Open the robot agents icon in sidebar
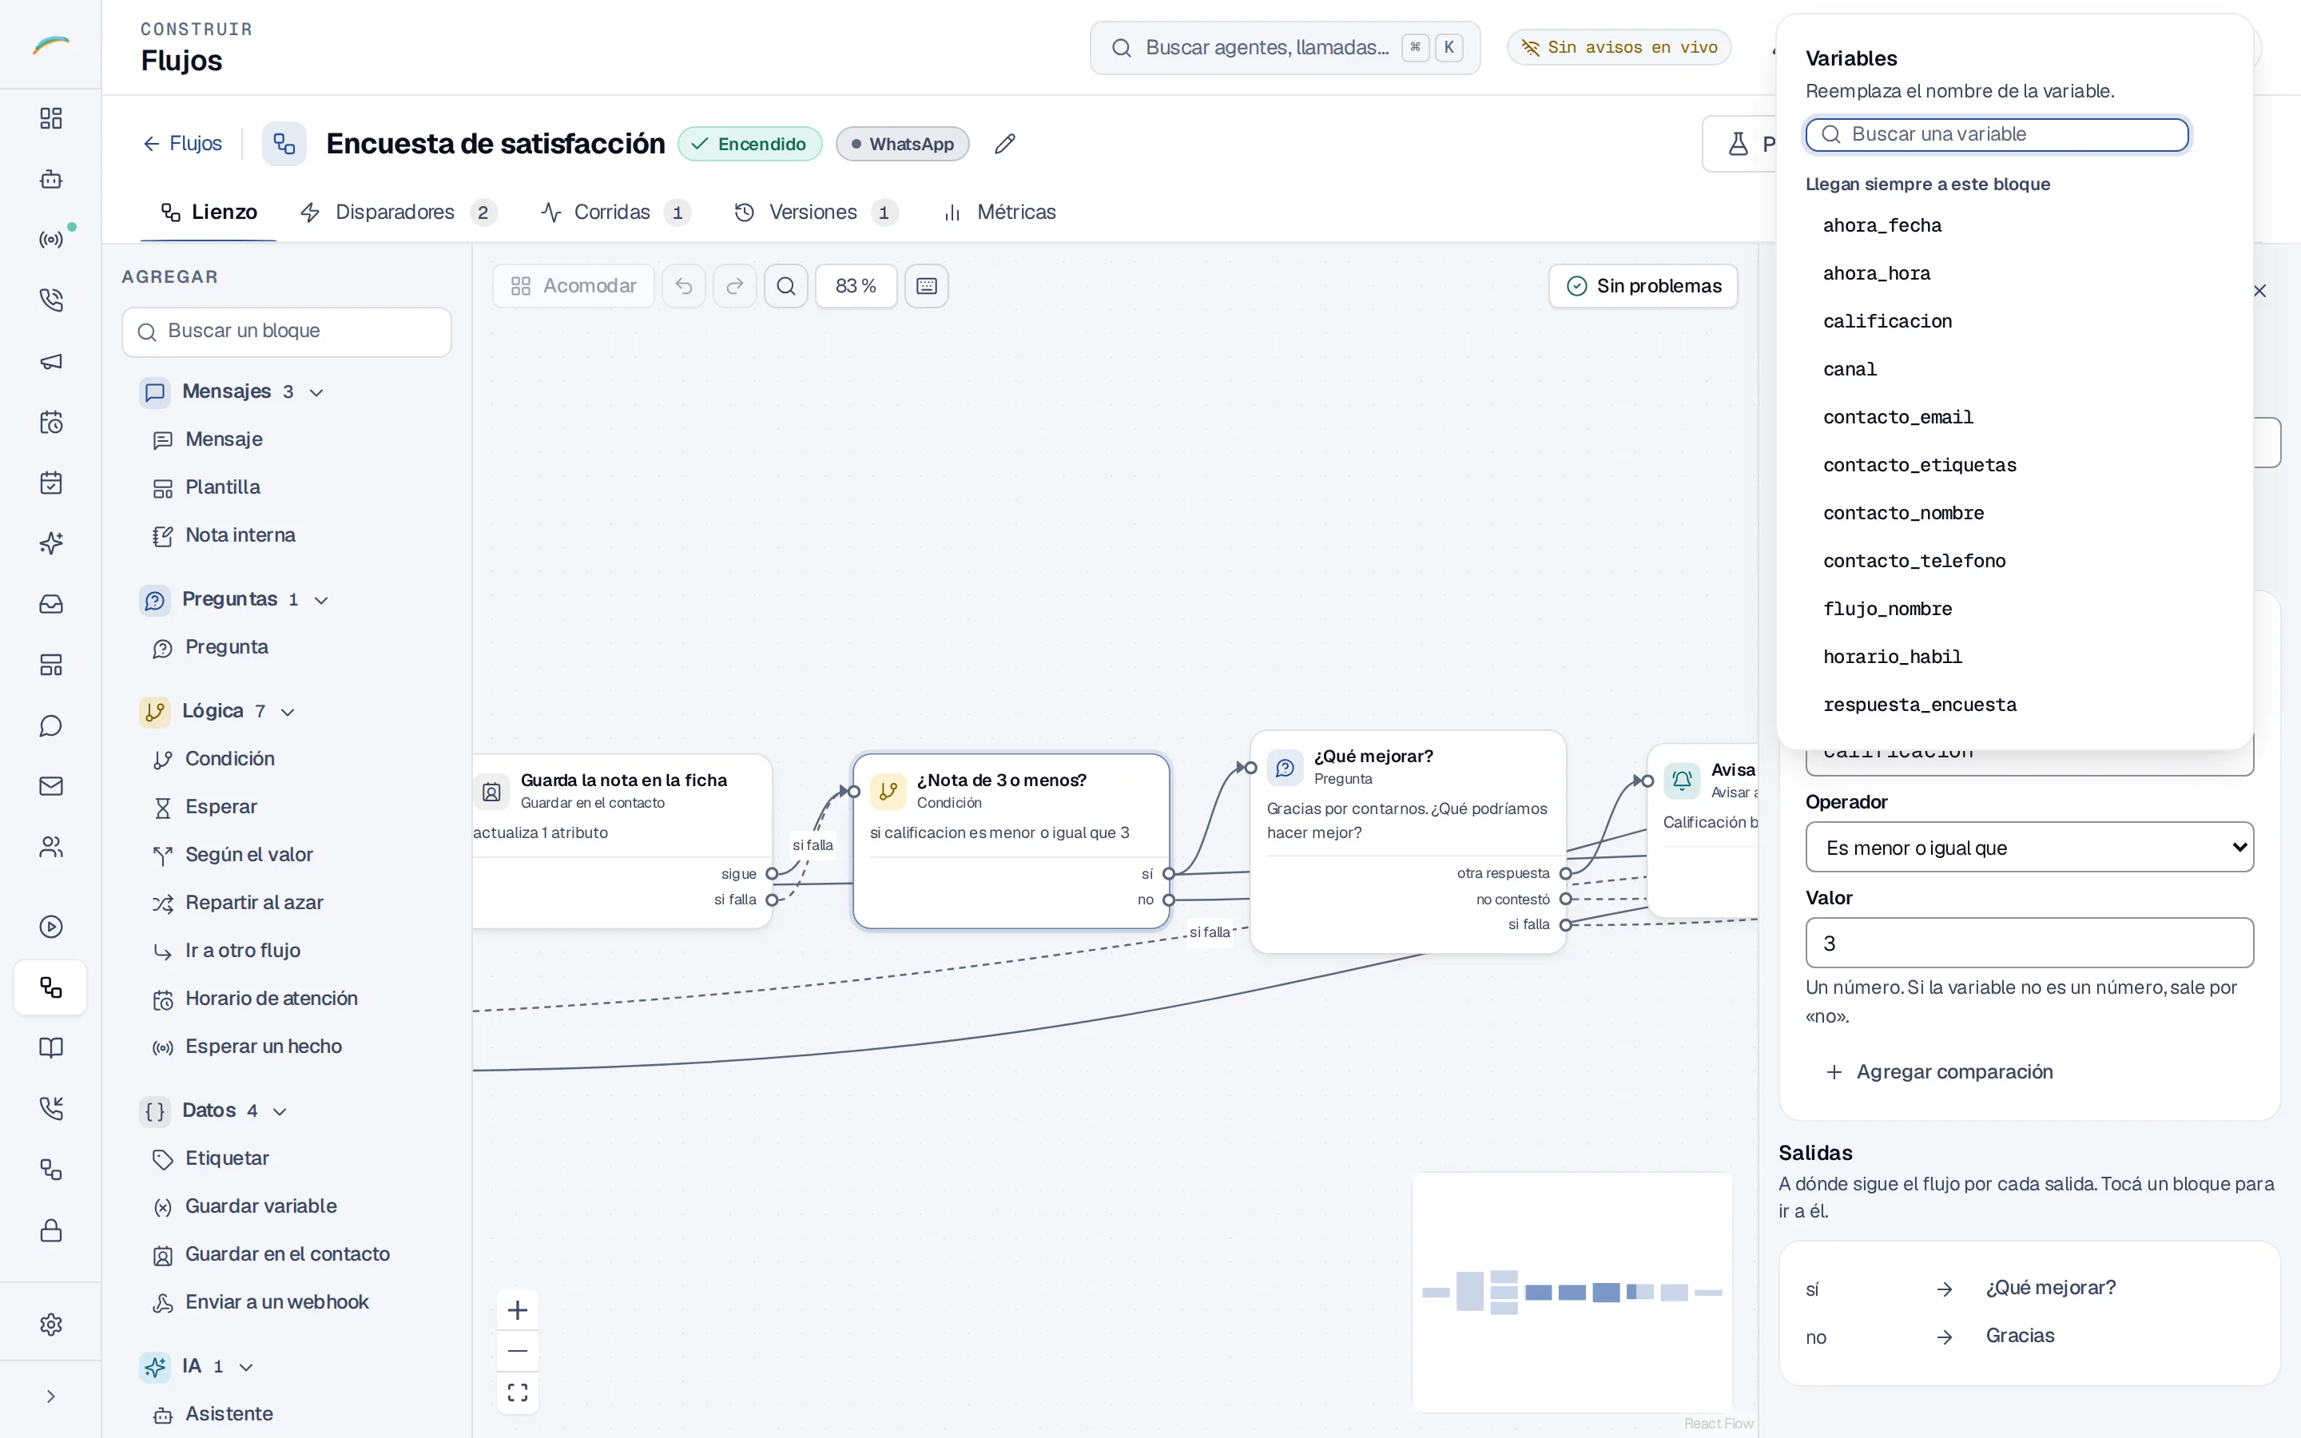Viewport: 2301px width, 1438px height. tap(51, 179)
